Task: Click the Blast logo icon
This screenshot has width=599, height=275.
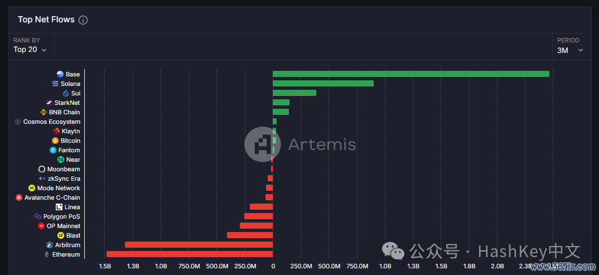Action: 60,235
